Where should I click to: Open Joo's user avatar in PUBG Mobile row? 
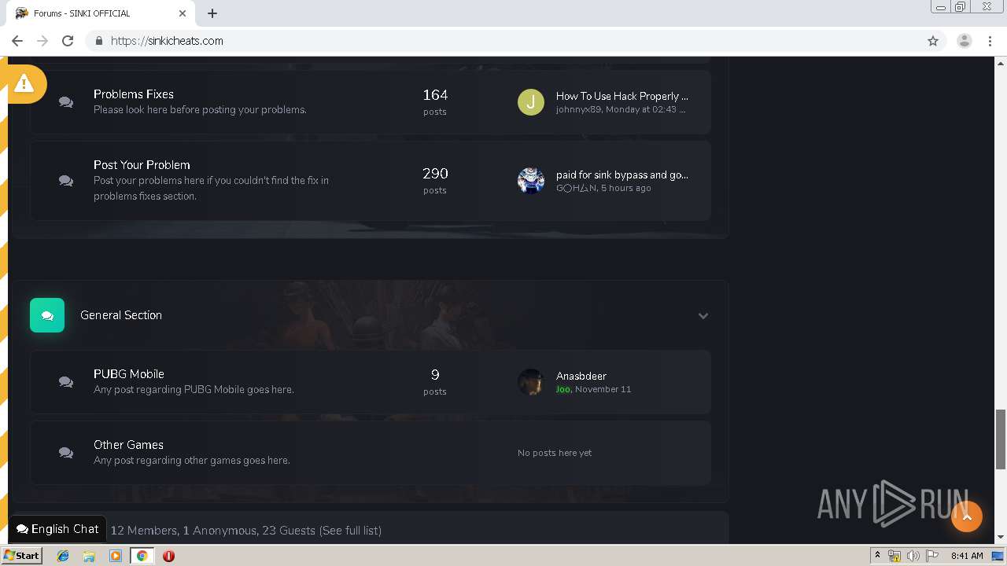coord(531,382)
